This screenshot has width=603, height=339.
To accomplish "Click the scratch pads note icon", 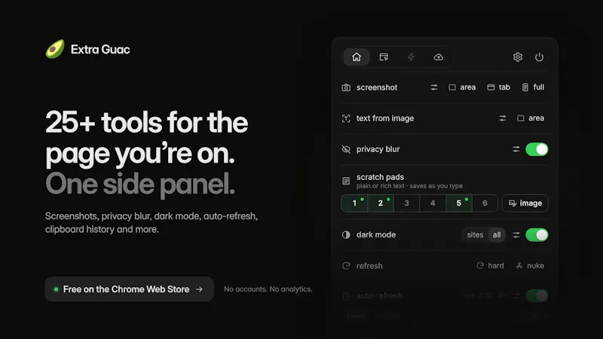I will 346,181.
